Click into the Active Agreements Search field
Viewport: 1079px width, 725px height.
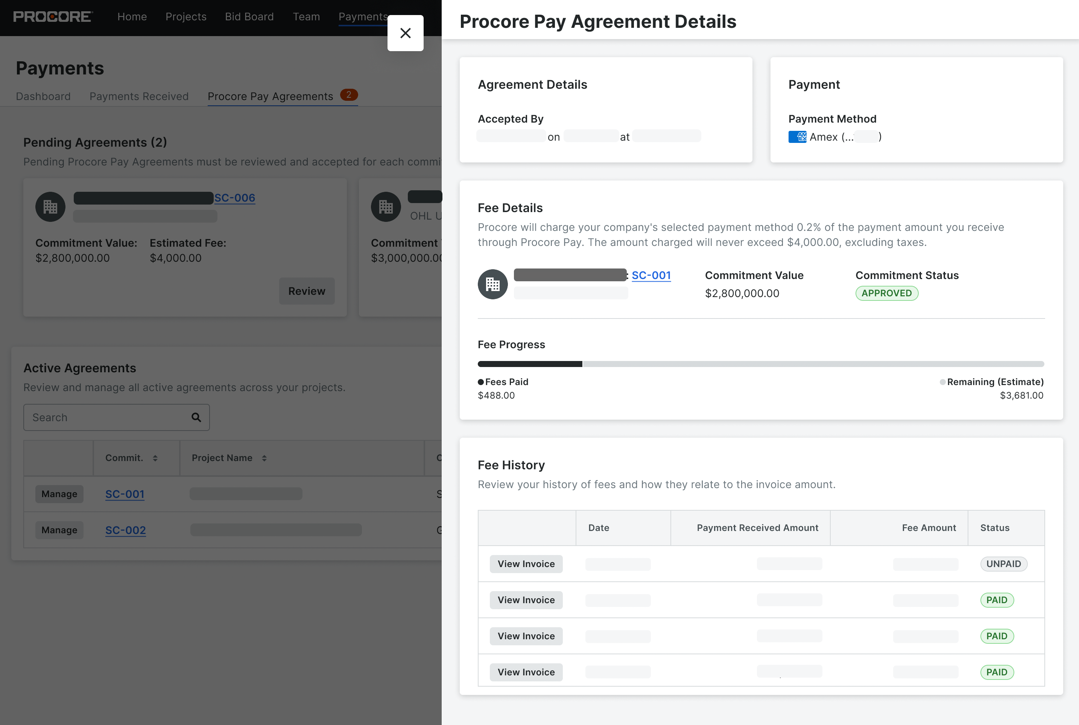point(116,417)
